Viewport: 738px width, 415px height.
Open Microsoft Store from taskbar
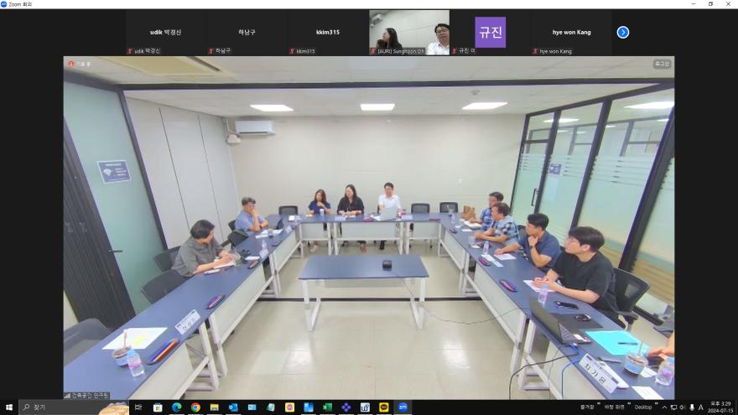tap(158, 407)
